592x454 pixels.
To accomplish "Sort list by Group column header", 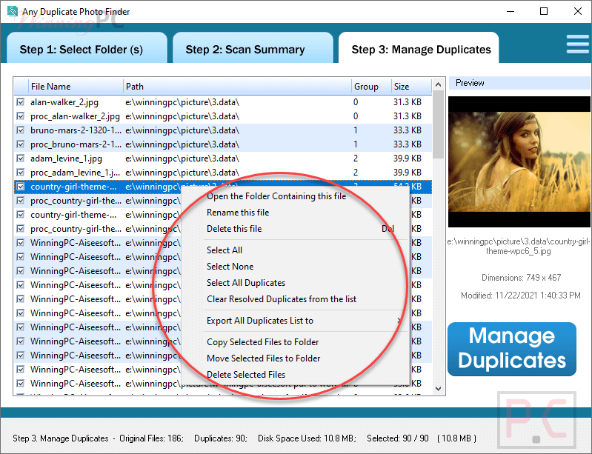I will (370, 87).
